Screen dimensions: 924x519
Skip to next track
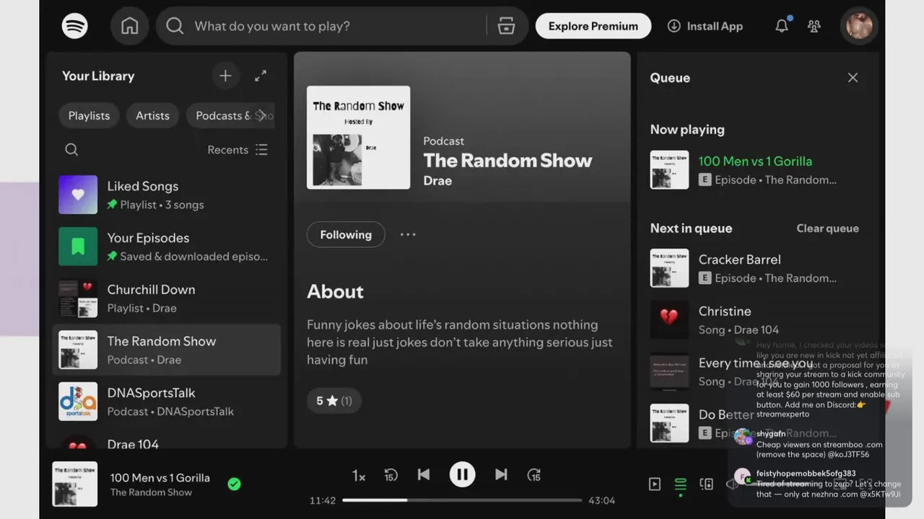coord(501,474)
